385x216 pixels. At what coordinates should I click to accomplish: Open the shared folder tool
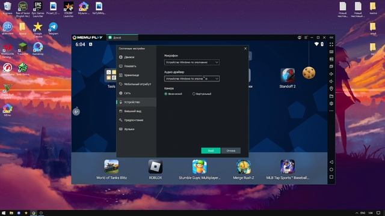click(x=331, y=96)
